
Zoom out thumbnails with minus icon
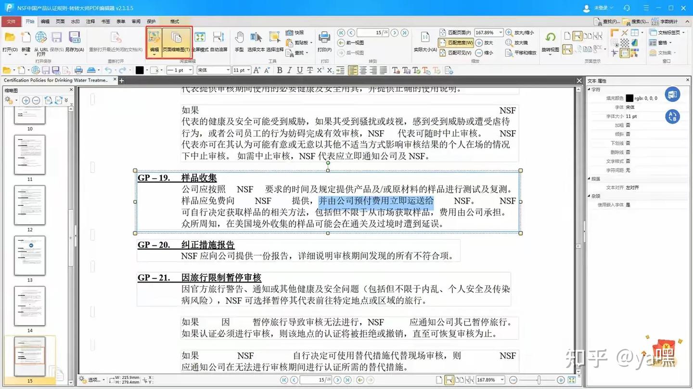(36, 100)
